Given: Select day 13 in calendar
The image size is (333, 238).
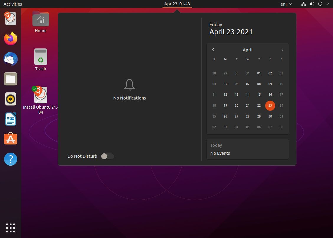Looking at the screenshot, I should pyautogui.click(x=237, y=94).
